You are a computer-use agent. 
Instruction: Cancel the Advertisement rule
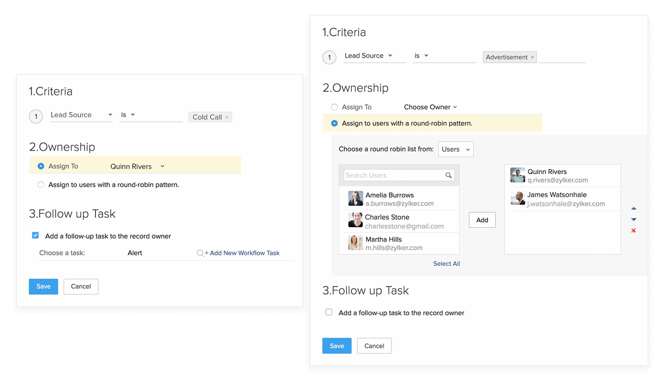(x=374, y=346)
